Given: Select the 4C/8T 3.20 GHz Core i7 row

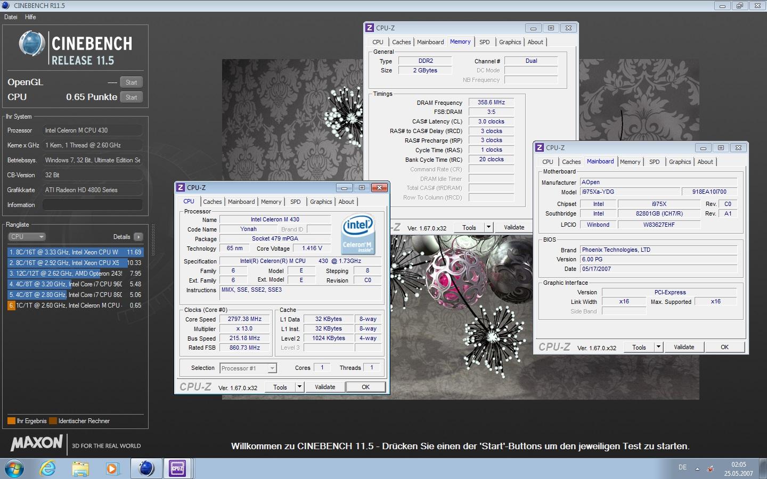Looking at the screenshot, I should pyautogui.click(x=75, y=284).
